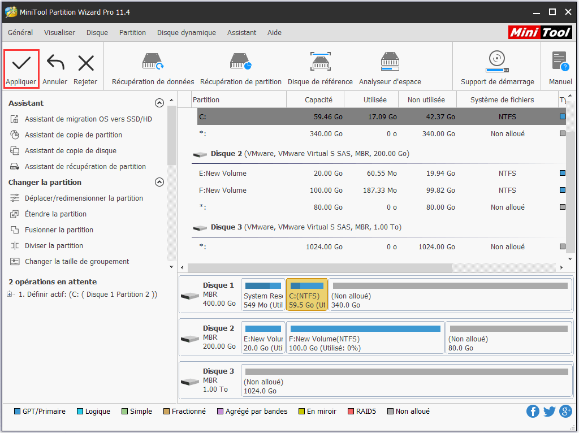Open the Assistant menu
This screenshot has width=579, height=433.
(x=241, y=32)
